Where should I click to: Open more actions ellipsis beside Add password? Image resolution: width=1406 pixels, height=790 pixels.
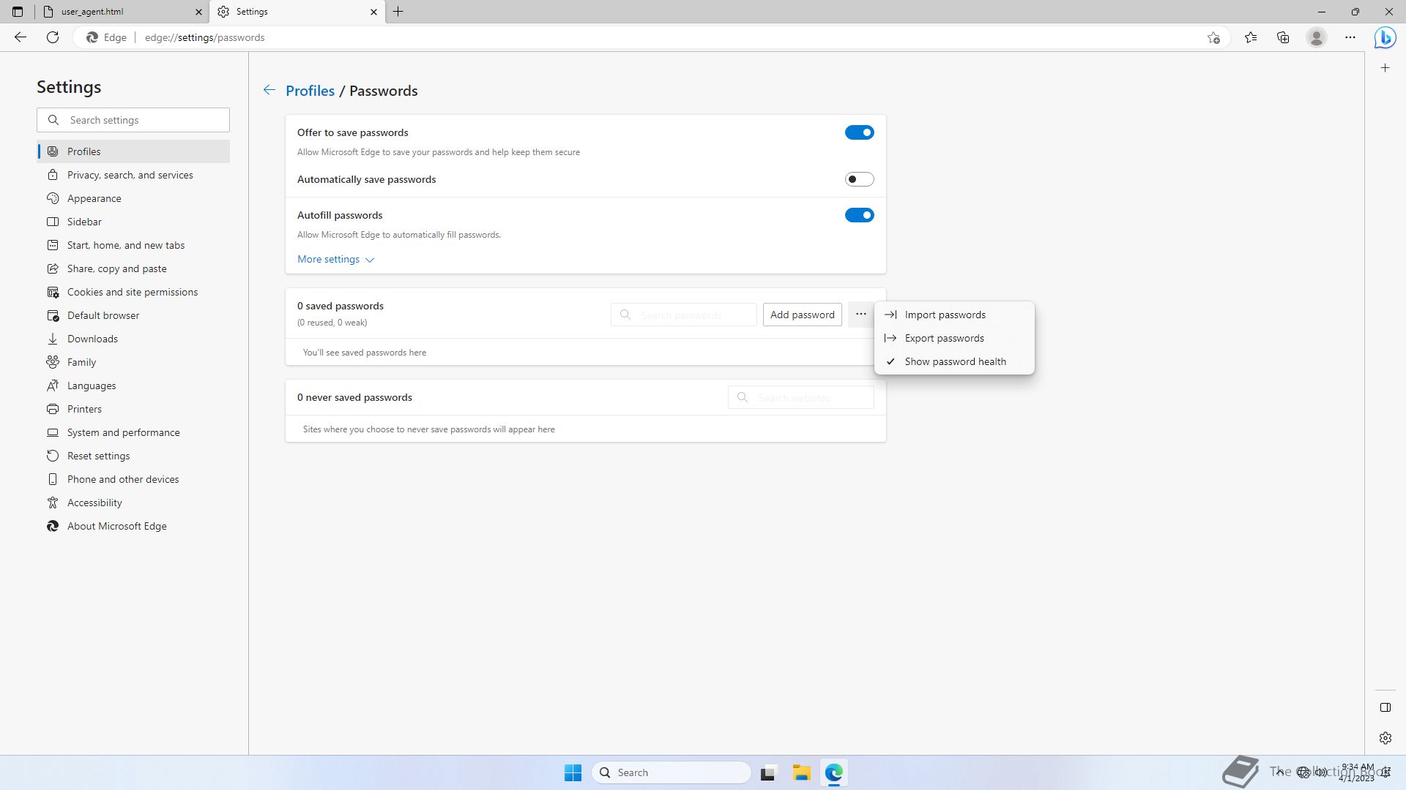[x=860, y=315]
